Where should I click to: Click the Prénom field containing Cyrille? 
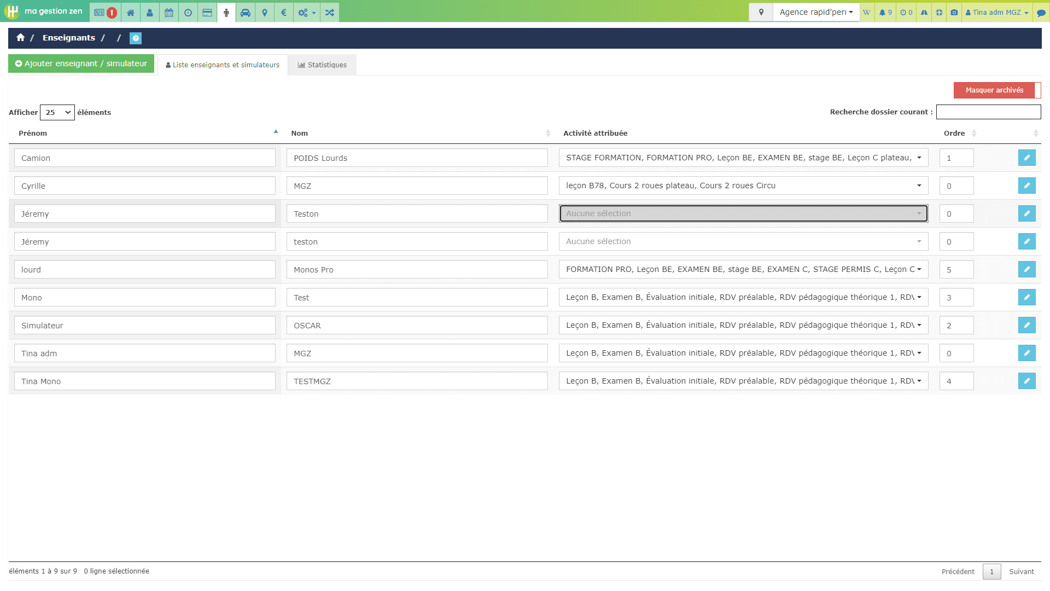tap(145, 186)
